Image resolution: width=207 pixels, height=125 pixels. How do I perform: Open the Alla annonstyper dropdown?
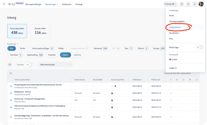tap(55, 65)
